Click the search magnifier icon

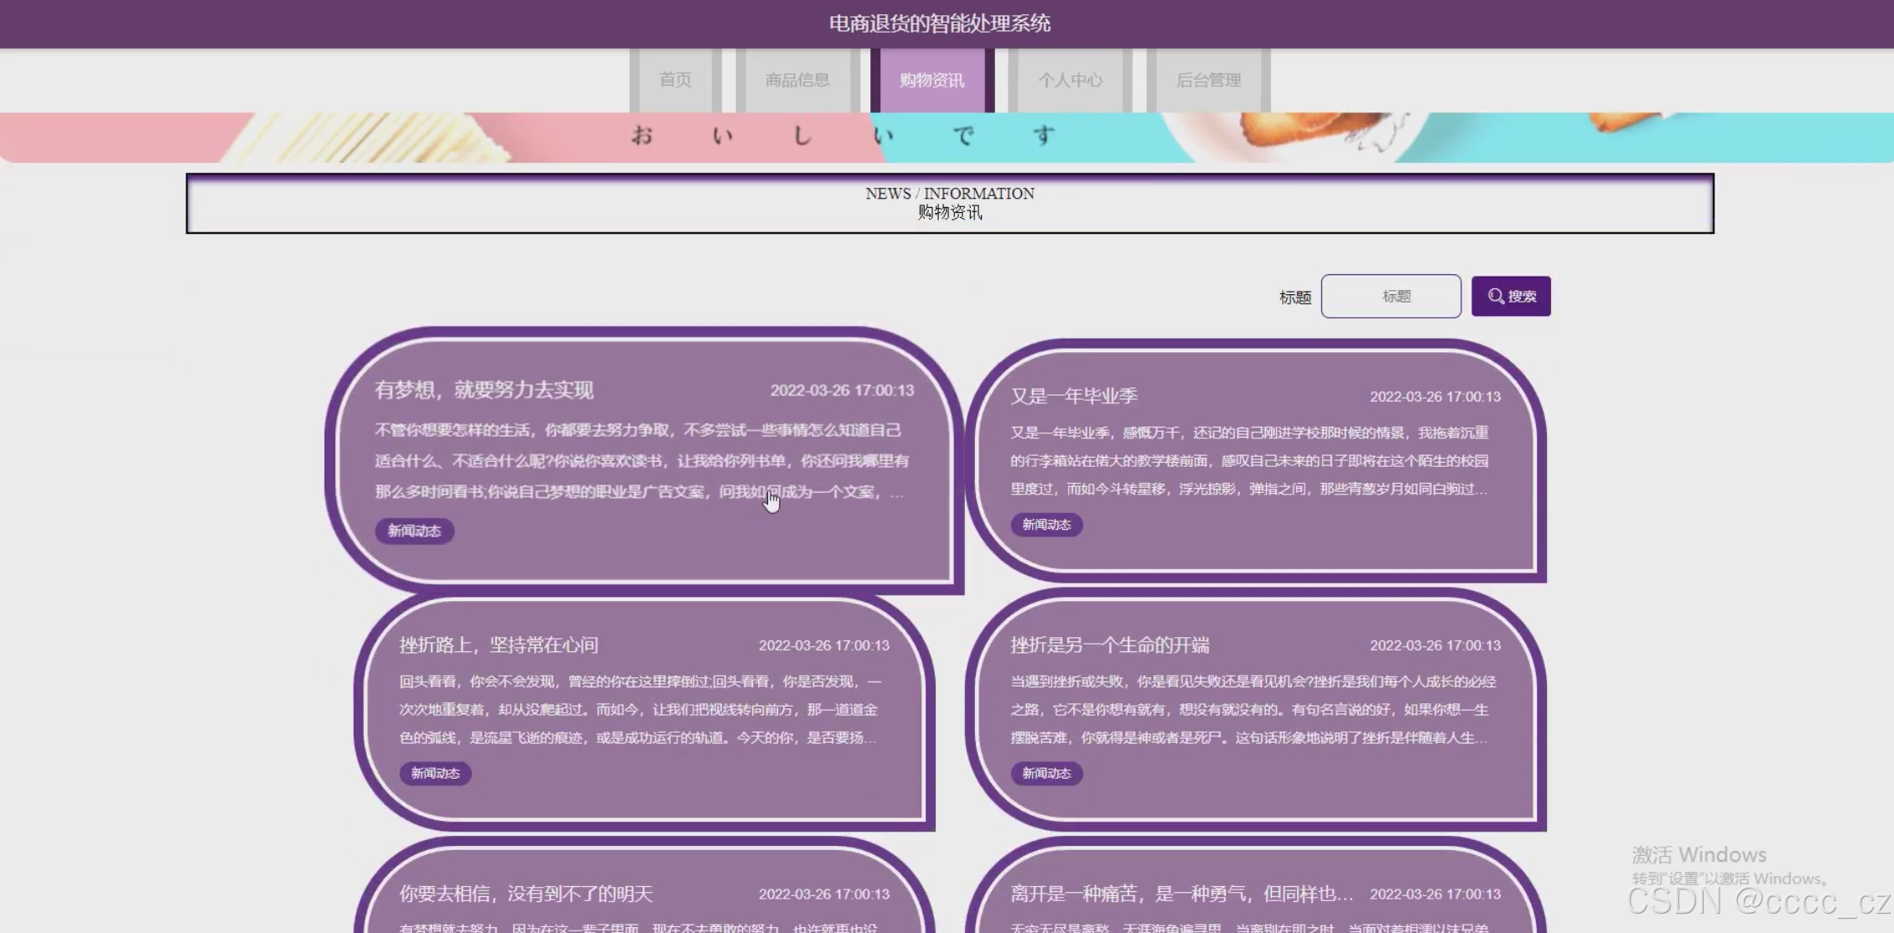[x=1495, y=297]
